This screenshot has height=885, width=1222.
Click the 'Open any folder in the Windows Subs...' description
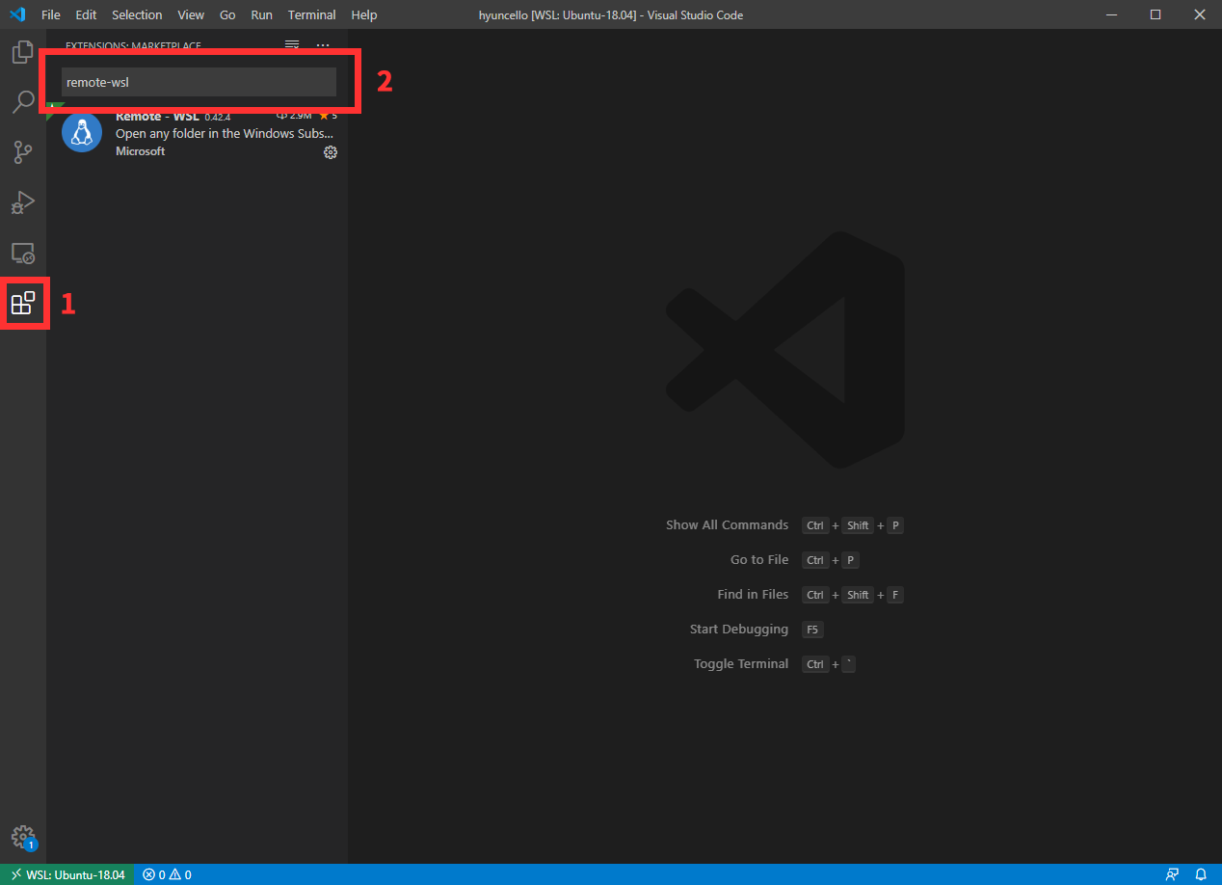(x=225, y=134)
